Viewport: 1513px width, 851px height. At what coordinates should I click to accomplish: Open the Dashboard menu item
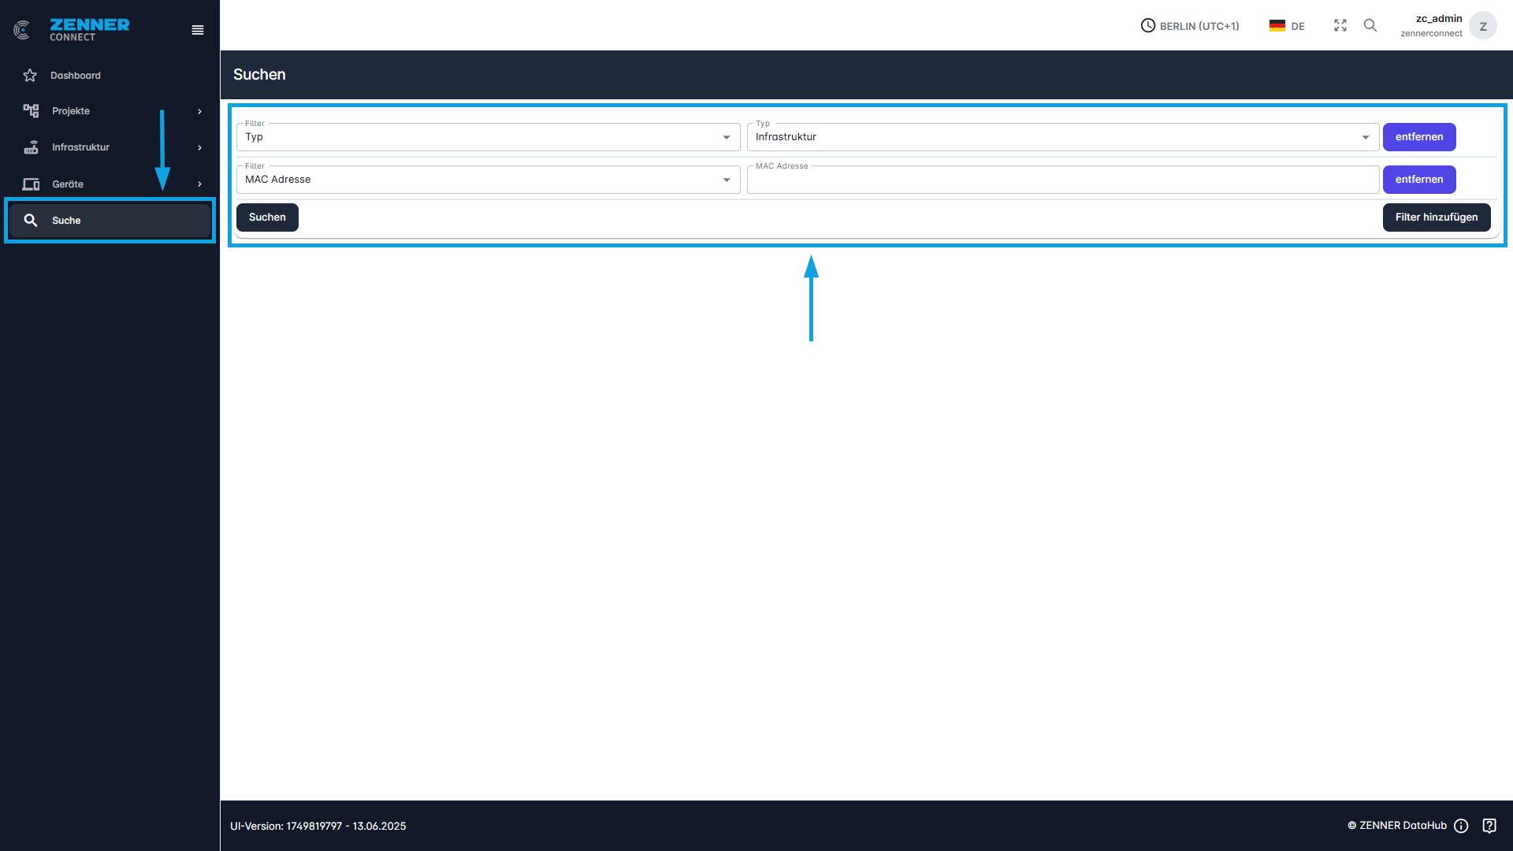pos(76,76)
